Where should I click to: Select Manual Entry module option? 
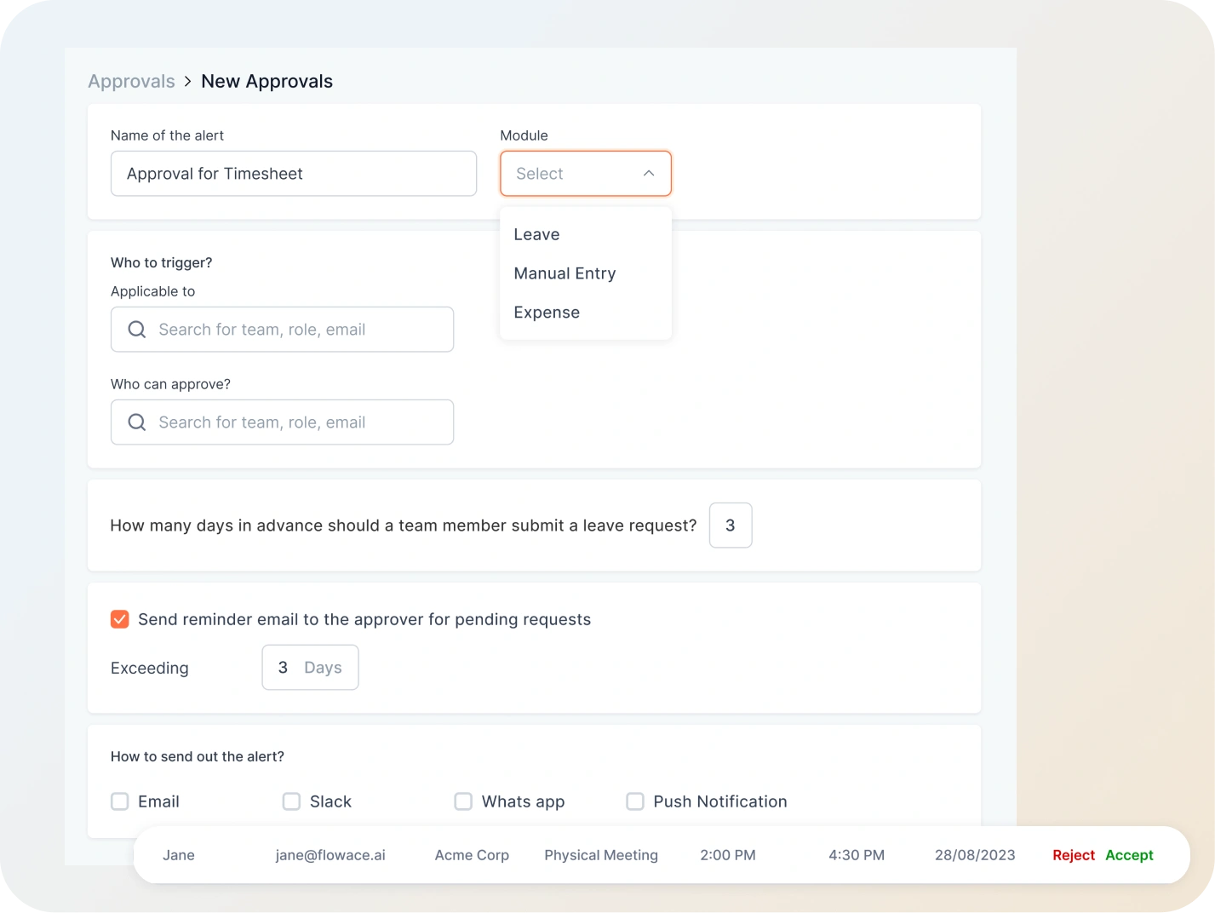click(565, 273)
